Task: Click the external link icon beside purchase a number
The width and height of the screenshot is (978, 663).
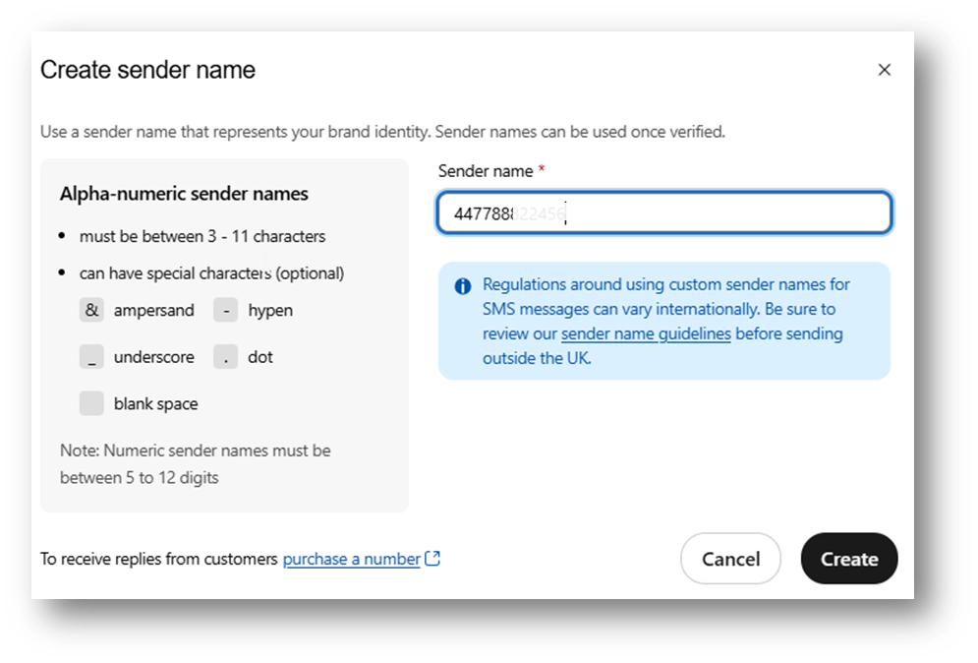Action: pos(432,558)
